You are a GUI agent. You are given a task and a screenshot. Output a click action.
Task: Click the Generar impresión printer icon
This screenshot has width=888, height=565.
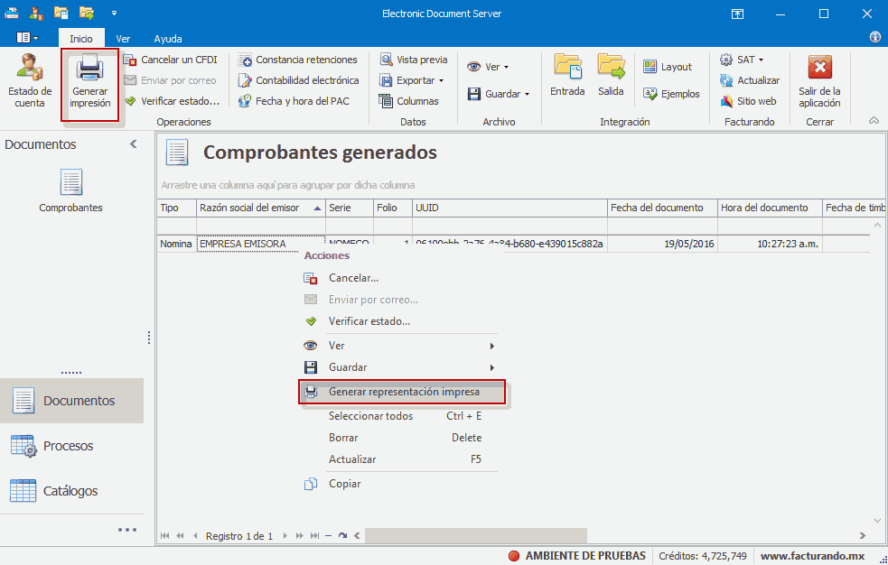pyautogui.click(x=89, y=69)
